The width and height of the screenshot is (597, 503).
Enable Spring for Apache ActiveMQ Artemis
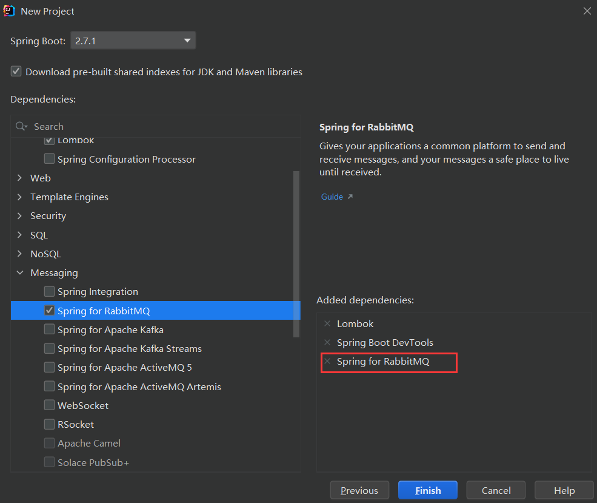pyautogui.click(x=49, y=386)
